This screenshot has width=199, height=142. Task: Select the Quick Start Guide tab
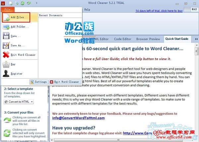click(177, 39)
